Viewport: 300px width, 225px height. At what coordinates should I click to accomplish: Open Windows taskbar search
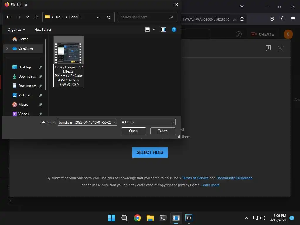pos(124,218)
